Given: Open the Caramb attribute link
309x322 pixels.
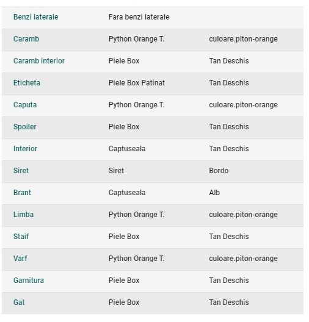Looking at the screenshot, I should [x=26, y=39].
